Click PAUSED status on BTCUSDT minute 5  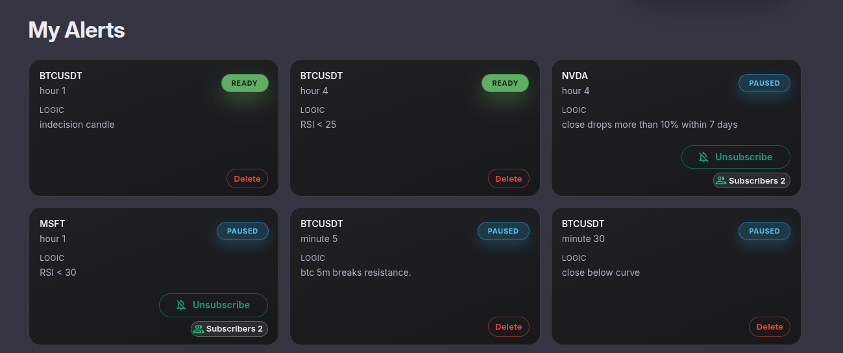coord(504,231)
